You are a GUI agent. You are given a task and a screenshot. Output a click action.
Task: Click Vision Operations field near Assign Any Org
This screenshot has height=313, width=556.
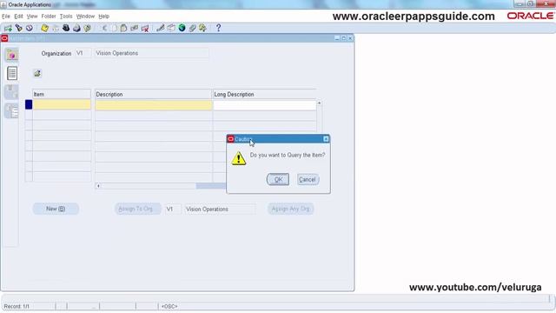click(220, 209)
